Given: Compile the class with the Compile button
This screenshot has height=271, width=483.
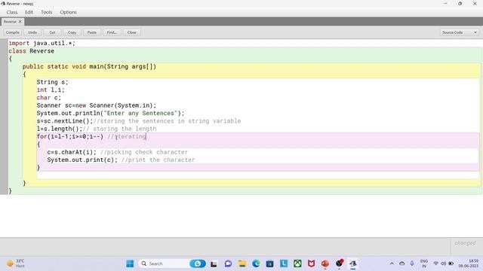Looking at the screenshot, I should 13,32.
